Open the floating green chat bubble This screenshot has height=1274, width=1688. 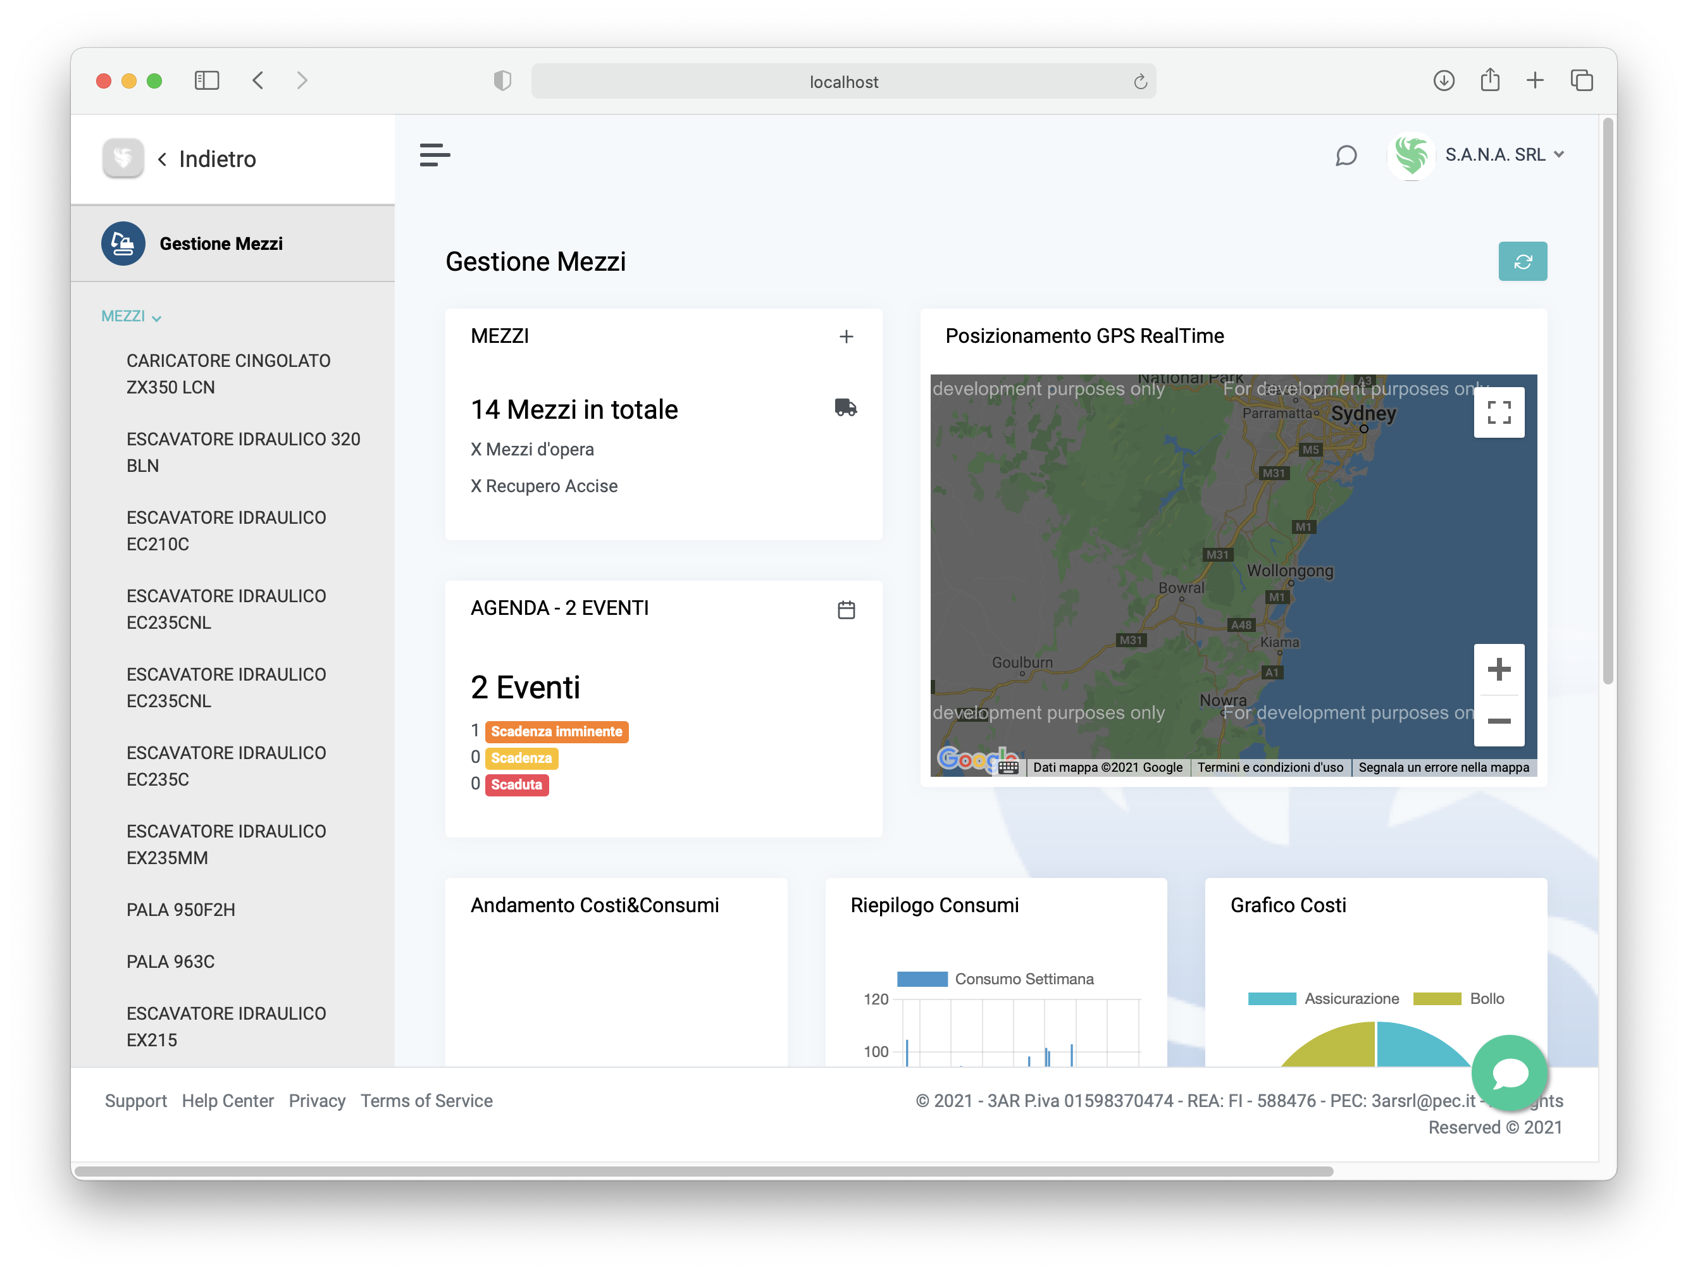pos(1509,1073)
